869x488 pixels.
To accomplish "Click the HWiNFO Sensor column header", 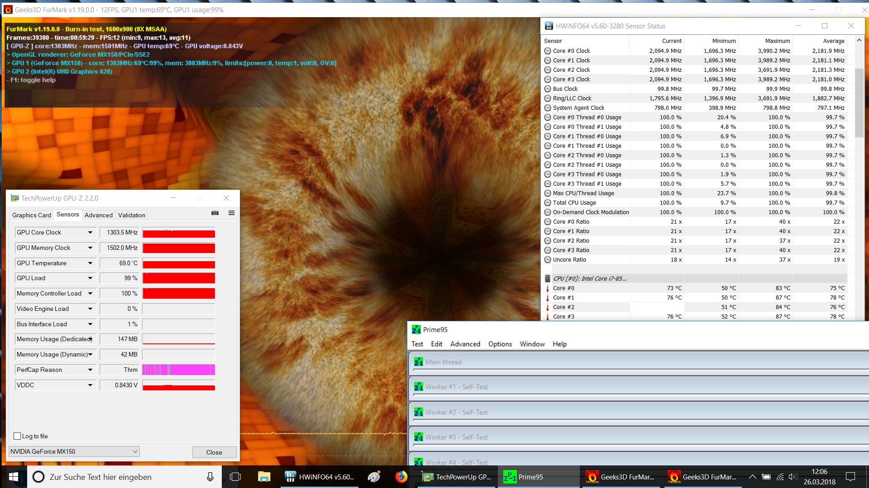I will (586, 41).
